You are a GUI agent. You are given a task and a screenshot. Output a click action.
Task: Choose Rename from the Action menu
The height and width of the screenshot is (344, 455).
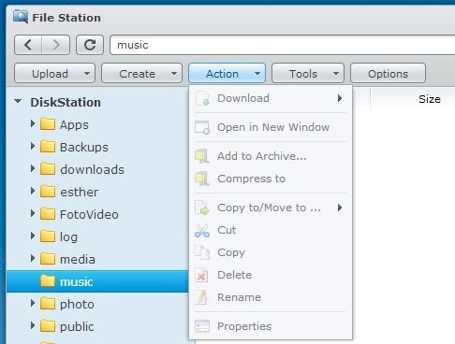(271, 297)
